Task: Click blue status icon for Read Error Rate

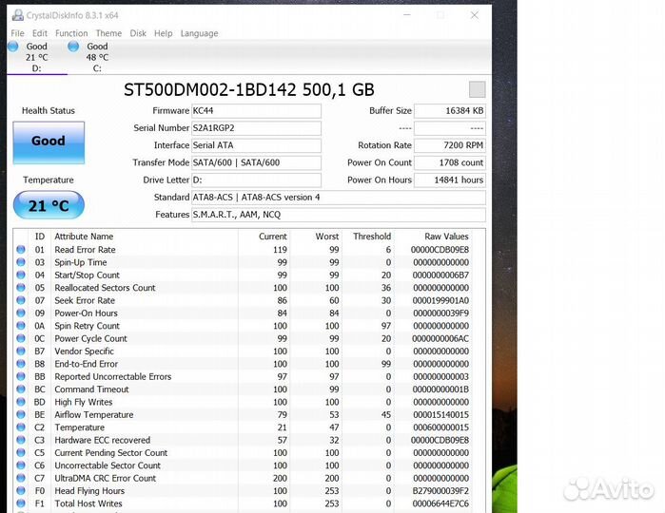Action: tap(21, 250)
